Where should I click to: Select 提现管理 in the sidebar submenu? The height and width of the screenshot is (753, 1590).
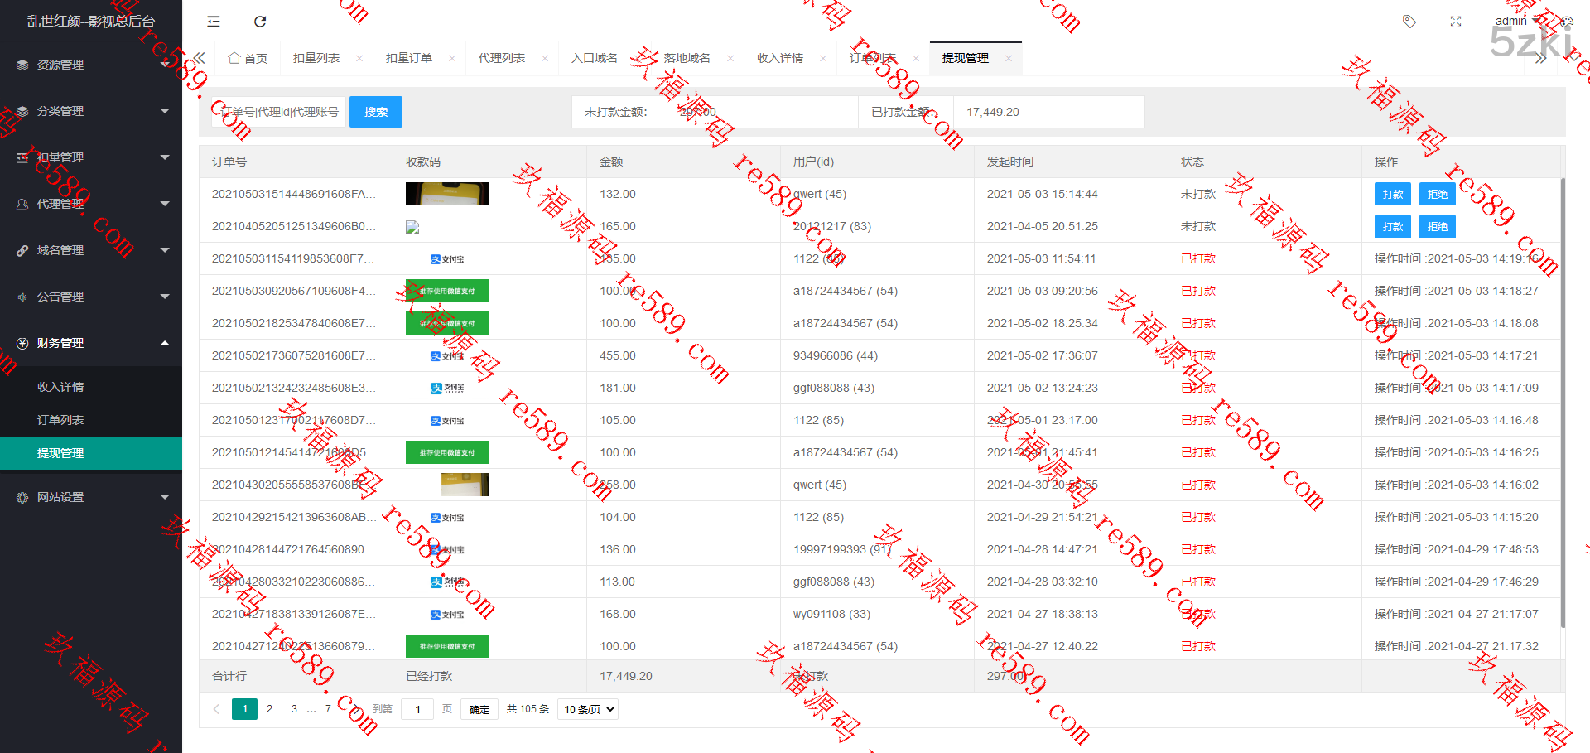pyautogui.click(x=91, y=453)
